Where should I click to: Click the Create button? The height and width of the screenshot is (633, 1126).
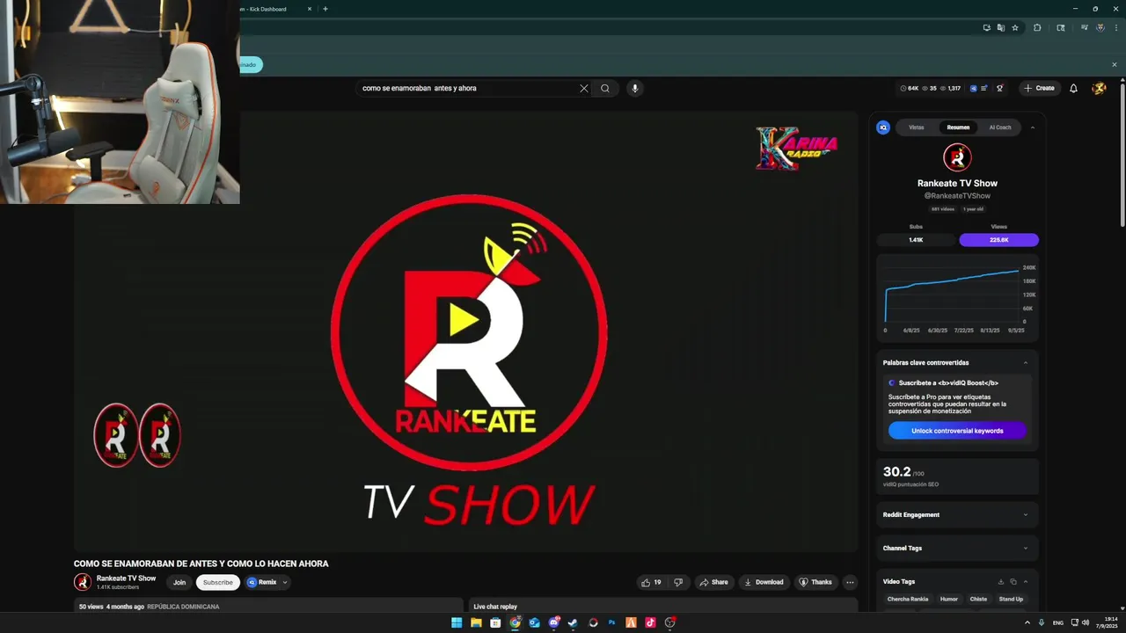1039,88
